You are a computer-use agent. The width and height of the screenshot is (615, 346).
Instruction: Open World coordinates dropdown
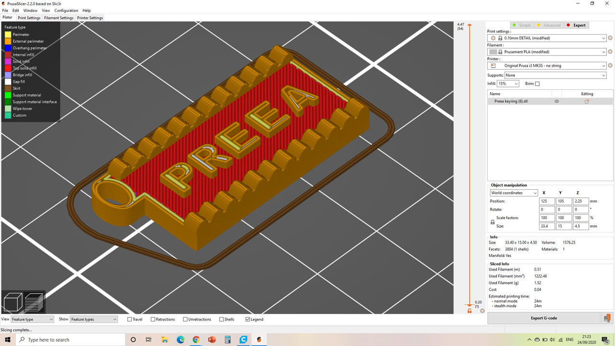[x=514, y=193]
